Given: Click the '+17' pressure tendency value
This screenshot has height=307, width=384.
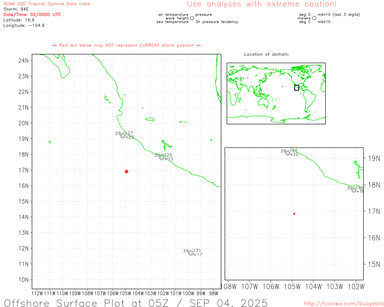Looking at the screenshot, I should [x=198, y=255].
